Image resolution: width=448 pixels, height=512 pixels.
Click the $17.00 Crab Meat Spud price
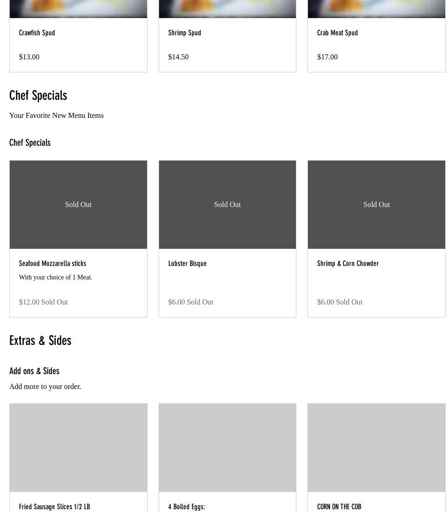click(327, 57)
